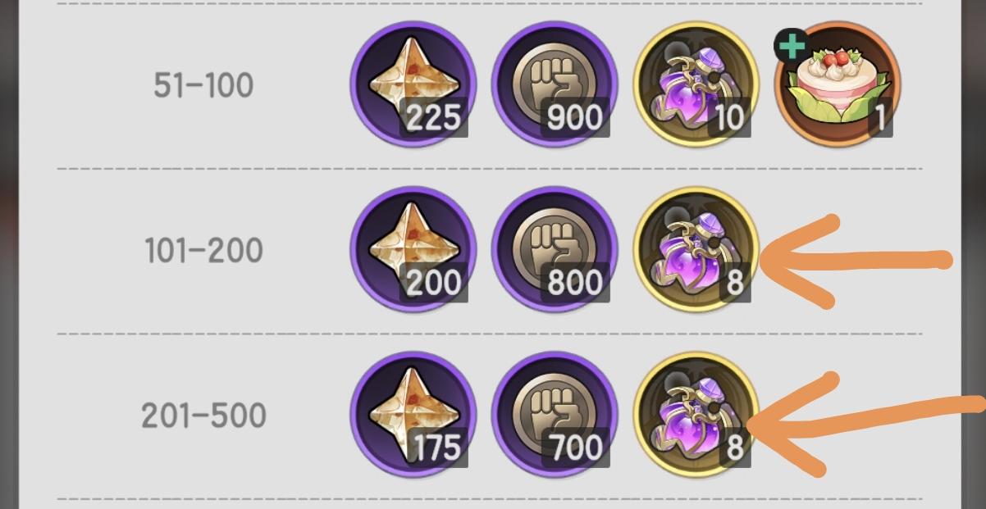Open the purple potion reward showing 10
Image resolution: width=986 pixels, height=509 pixels.
tap(696, 84)
